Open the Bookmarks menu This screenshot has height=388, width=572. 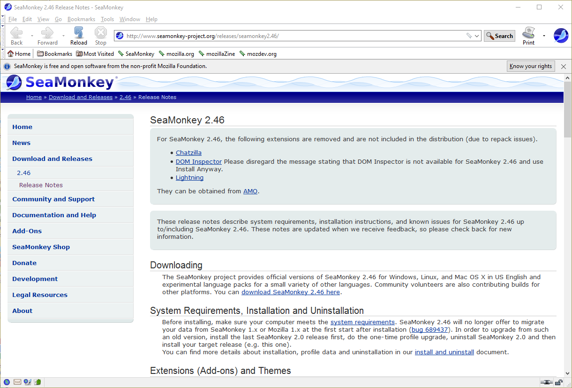click(81, 19)
